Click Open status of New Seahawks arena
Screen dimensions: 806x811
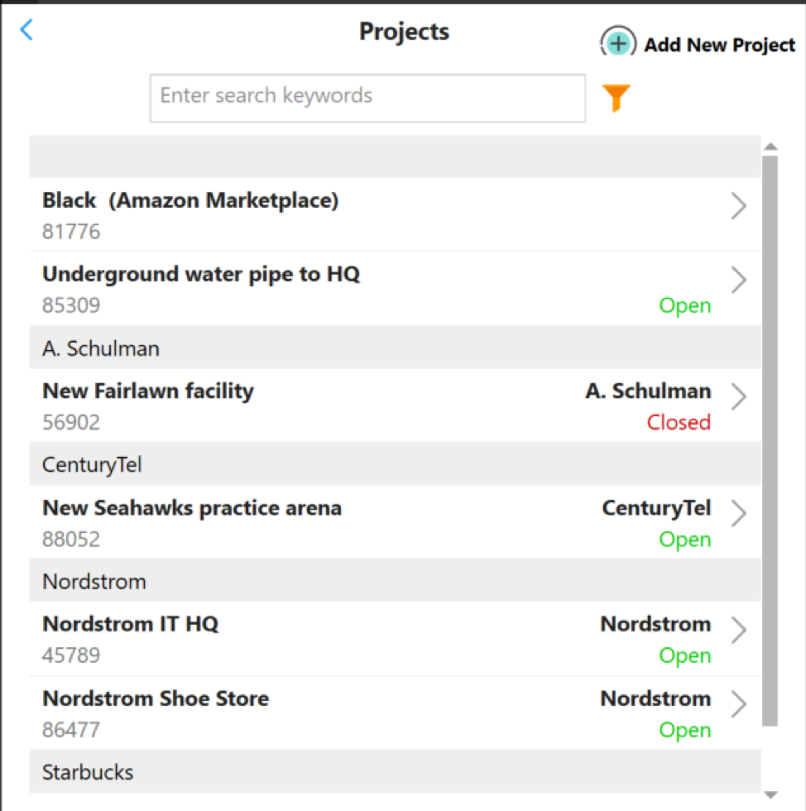(x=685, y=540)
